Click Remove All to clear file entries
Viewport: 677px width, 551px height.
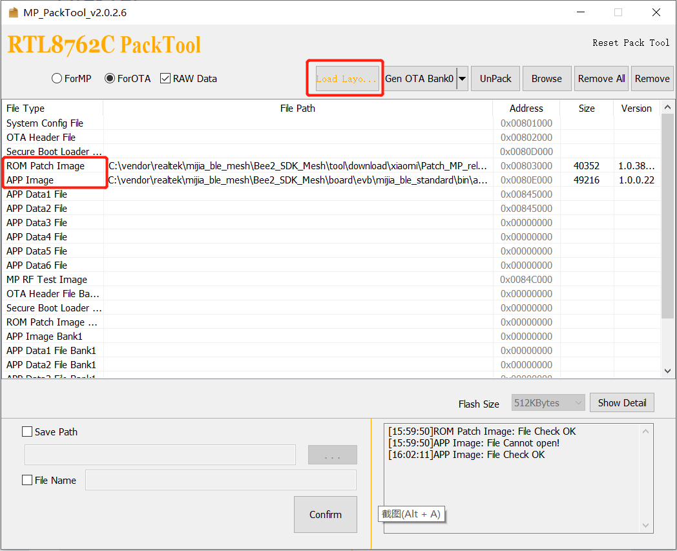point(601,78)
